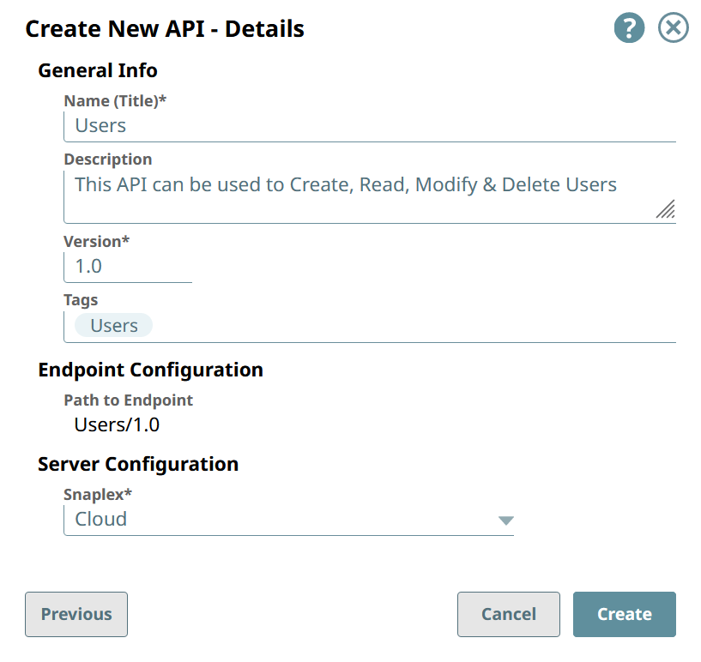Image resolution: width=701 pixels, height=662 pixels.
Task: Open the Snaplex selection list showing Cloud
Action: tap(289, 519)
